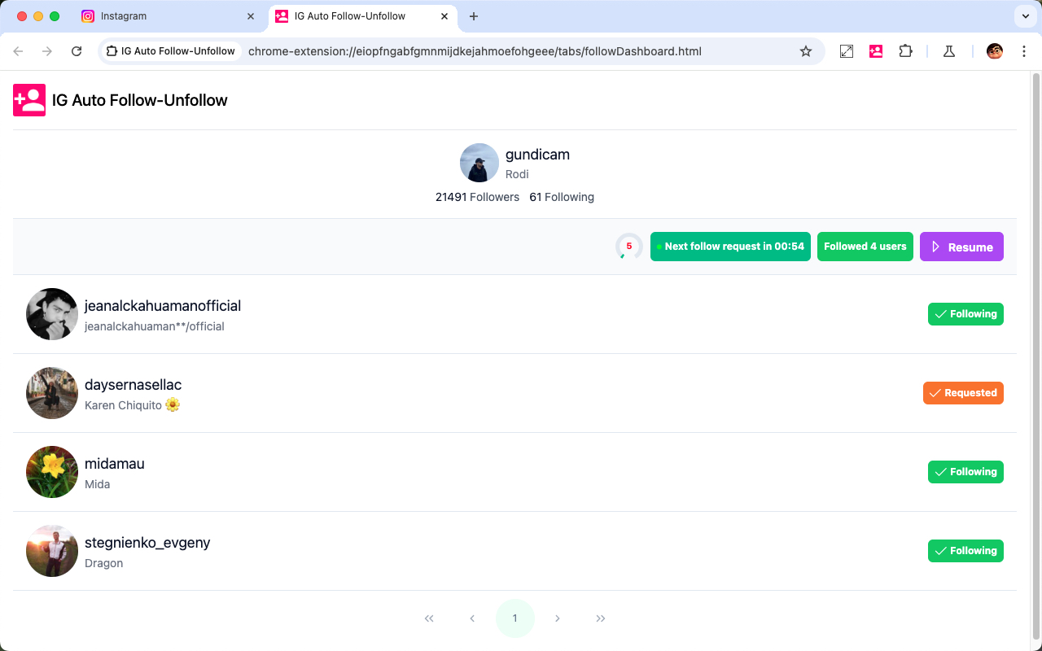Click the circular counter showing 5
This screenshot has width=1042, height=651.
pos(629,247)
